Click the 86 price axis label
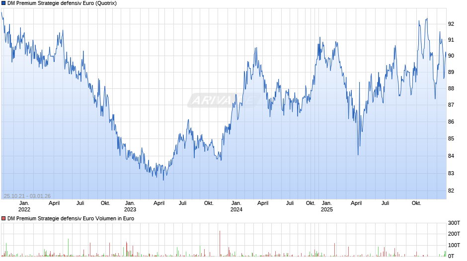Viewport: 467px width, 261px height. tap(451, 122)
